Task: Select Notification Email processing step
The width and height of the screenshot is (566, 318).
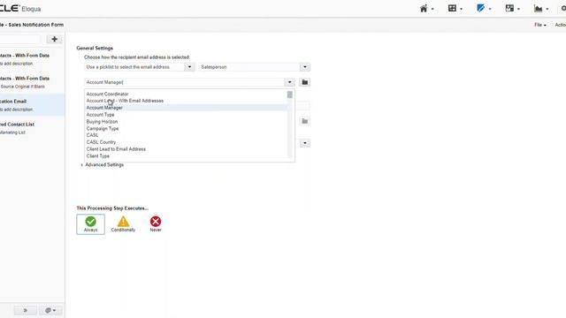Action: point(32,105)
